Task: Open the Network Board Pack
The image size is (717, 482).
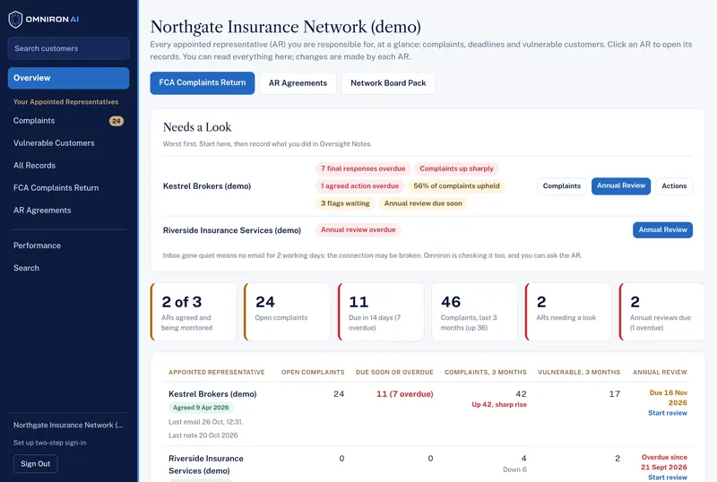Action: coord(388,83)
